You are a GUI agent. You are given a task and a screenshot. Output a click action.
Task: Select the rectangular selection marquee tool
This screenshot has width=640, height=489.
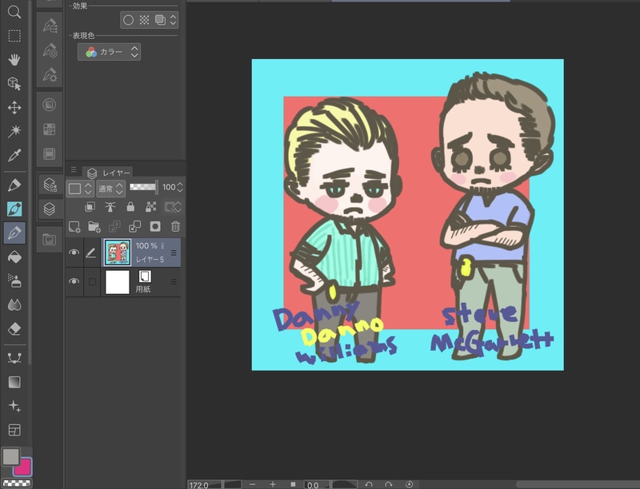(14, 36)
